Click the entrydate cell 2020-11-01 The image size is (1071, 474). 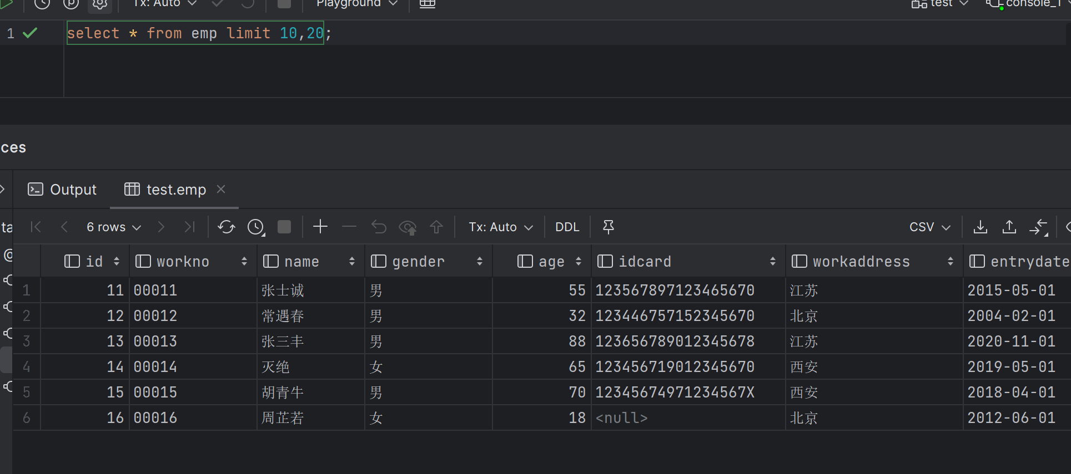coord(1017,341)
